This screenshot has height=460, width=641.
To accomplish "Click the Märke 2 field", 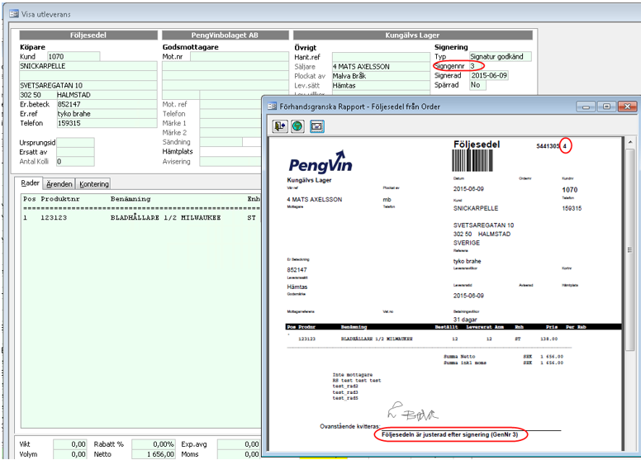I will coord(230,132).
